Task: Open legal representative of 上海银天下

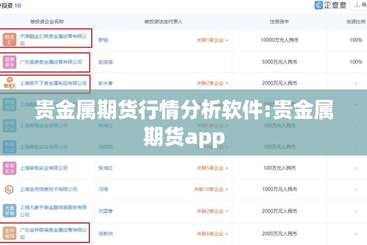Action: pos(106,83)
